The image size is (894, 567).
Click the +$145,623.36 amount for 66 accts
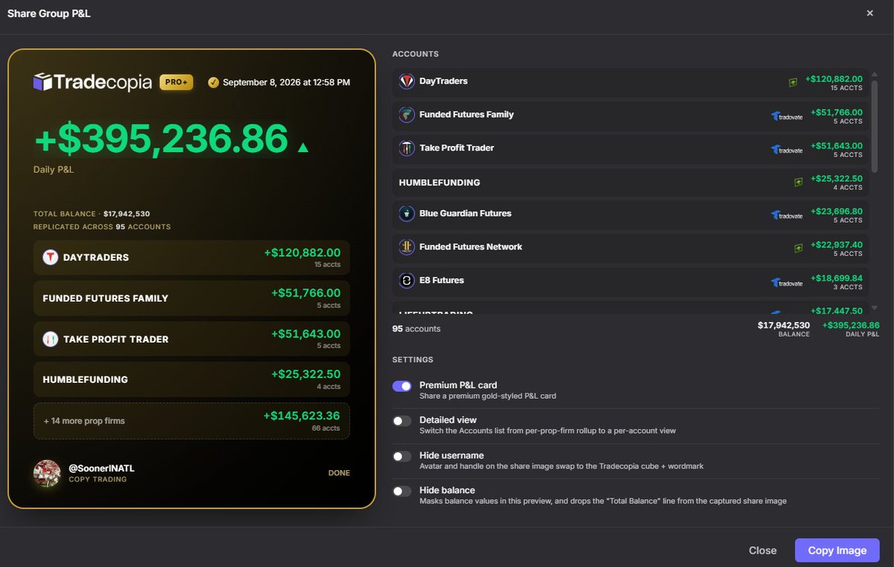[x=302, y=416]
